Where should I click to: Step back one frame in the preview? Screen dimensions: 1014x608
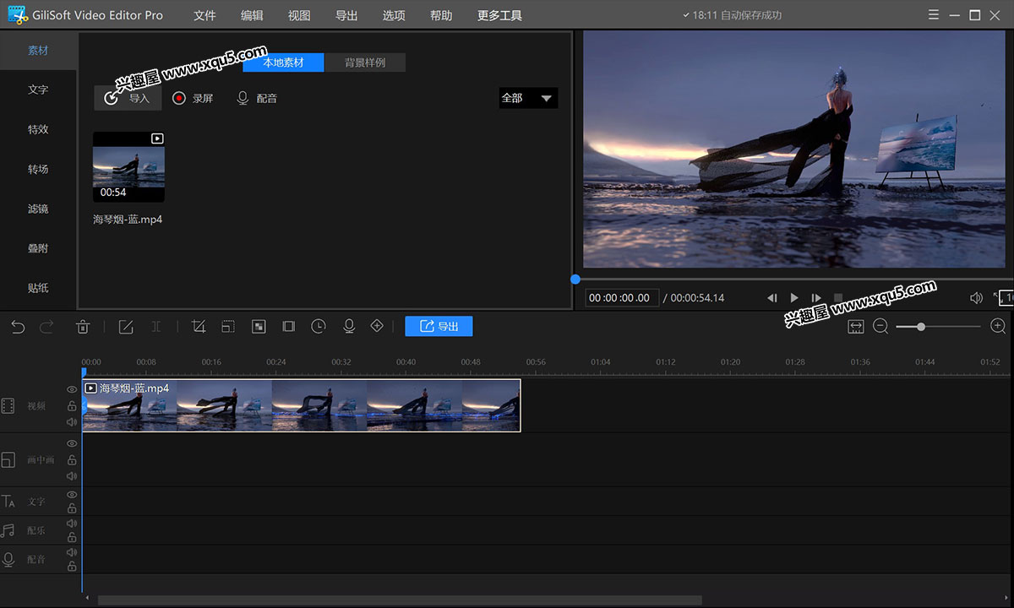pos(772,298)
